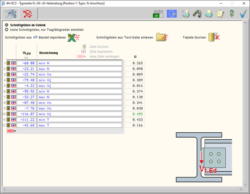Viewport: 250px width, 194px height.
Task: Click the binoculars viewer icon
Action: coord(197,14)
